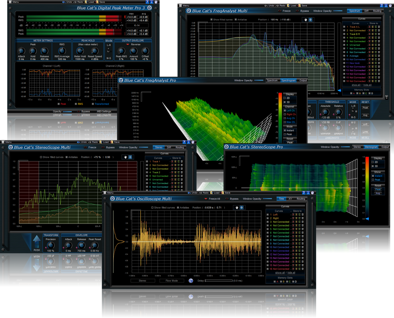394x318 pixels.
Task: Click the Blue Cat logo in Digital Peak Meter
Action: coord(149,8)
